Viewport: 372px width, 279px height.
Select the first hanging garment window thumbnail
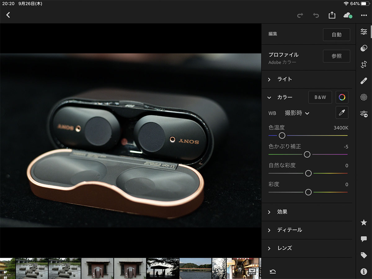(97, 268)
